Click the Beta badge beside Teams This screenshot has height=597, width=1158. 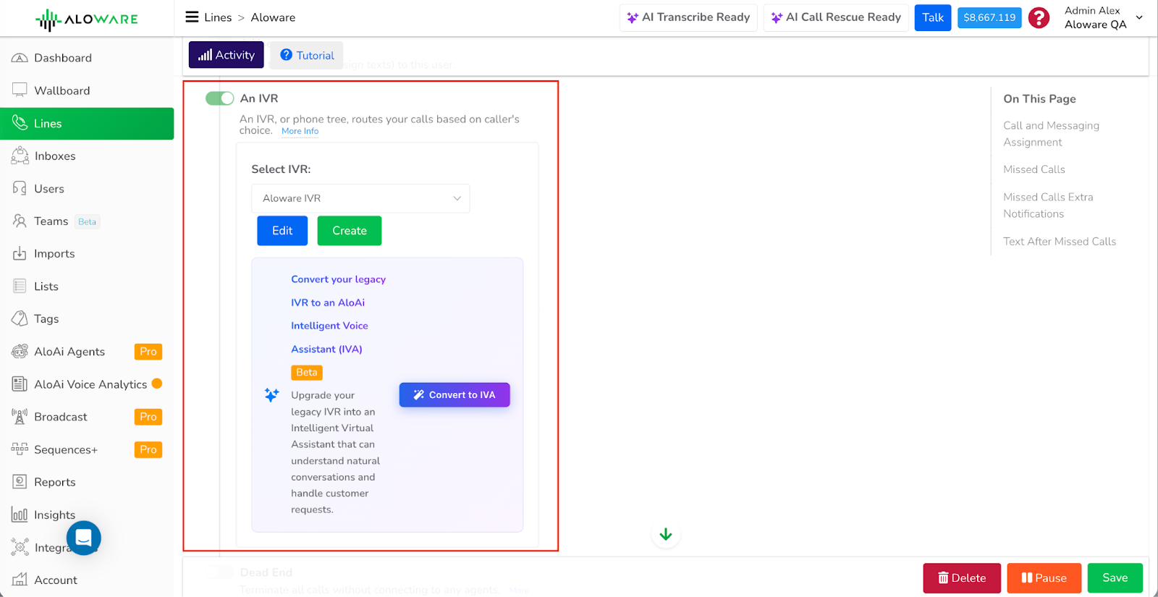[88, 221]
